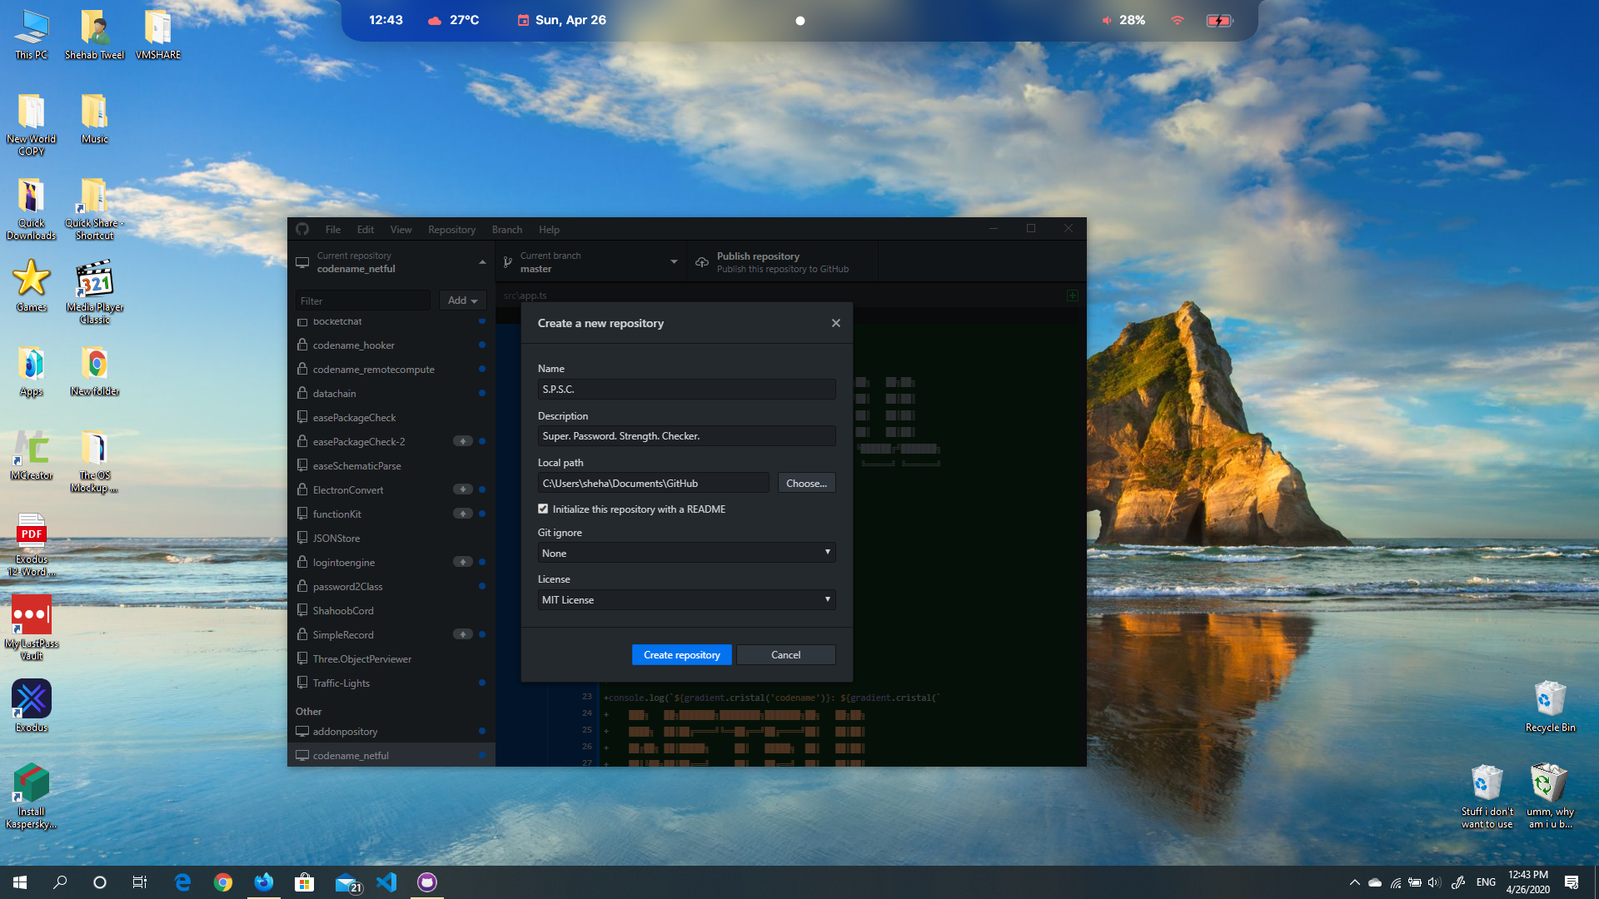Open the Branch menu
This screenshot has width=1599, height=899.
pos(506,229)
